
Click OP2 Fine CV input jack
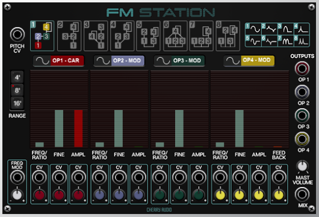click(119, 177)
